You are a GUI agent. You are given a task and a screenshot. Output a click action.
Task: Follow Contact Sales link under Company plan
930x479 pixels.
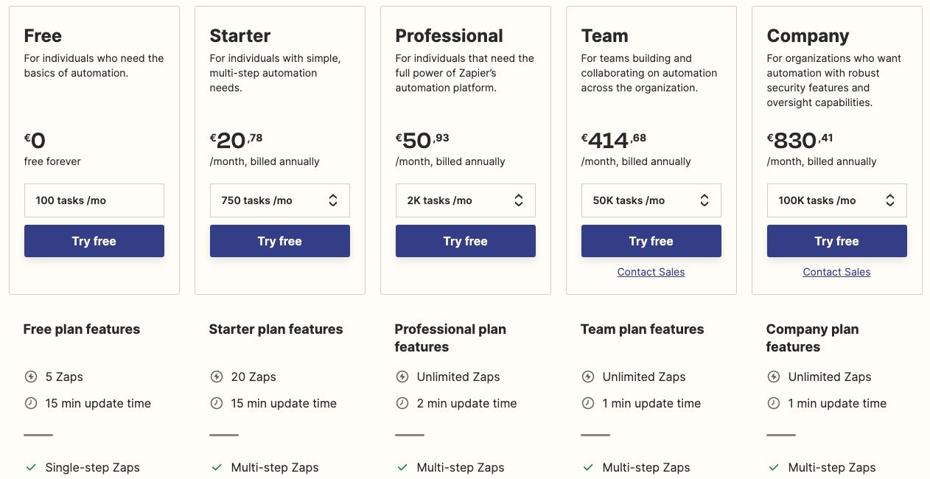pyautogui.click(x=837, y=272)
